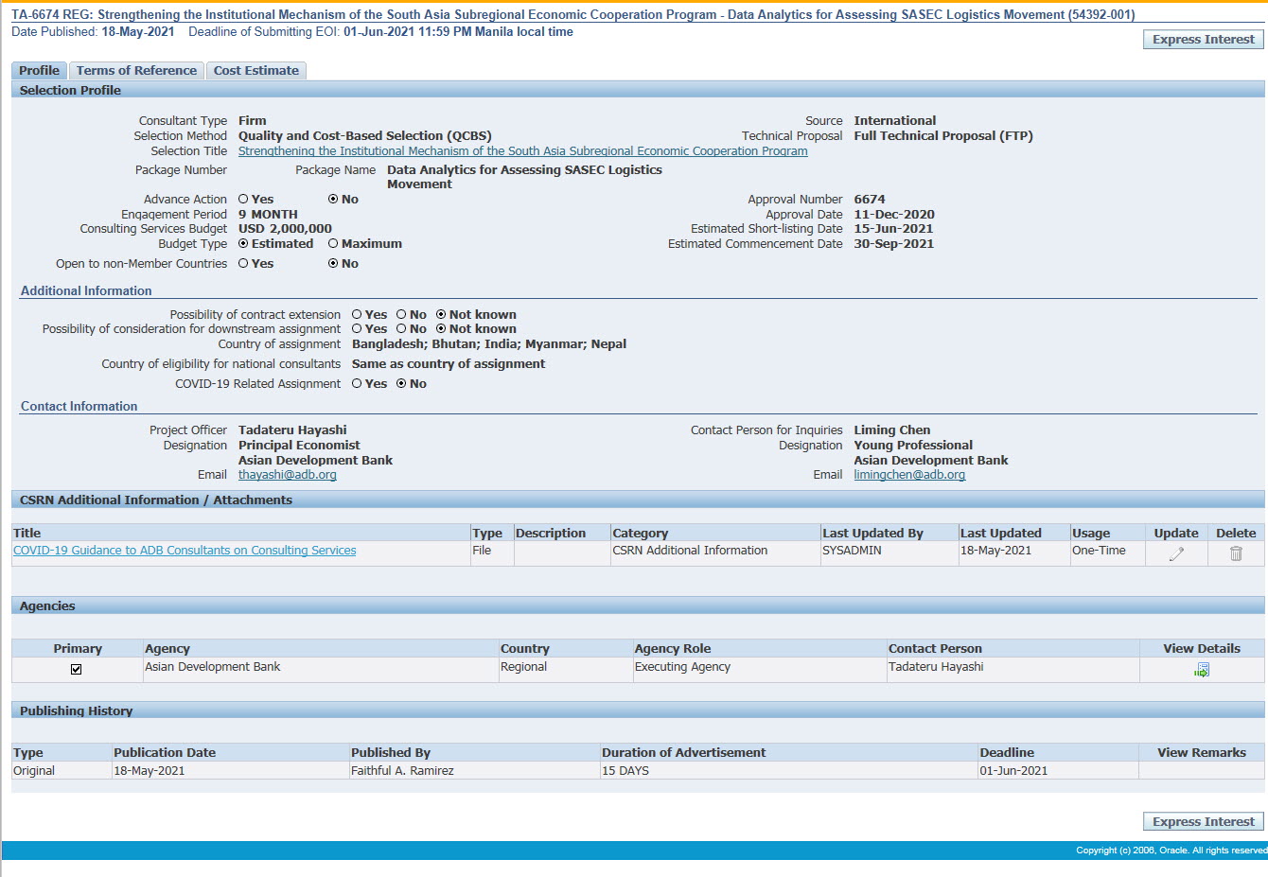Click the USD 2,000,000 budget value

point(285,229)
